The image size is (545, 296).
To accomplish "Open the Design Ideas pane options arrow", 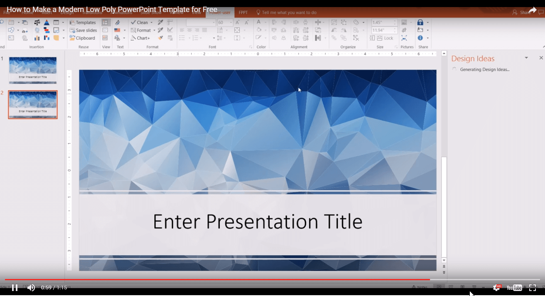I will [x=526, y=58].
